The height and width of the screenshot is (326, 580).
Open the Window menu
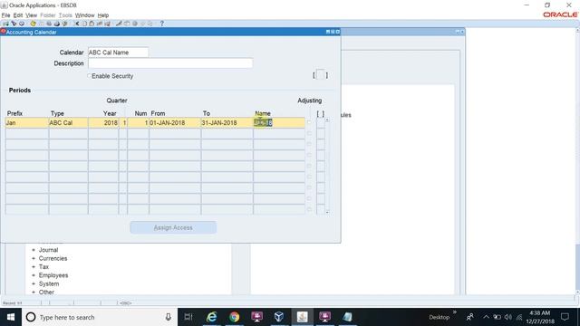84,15
